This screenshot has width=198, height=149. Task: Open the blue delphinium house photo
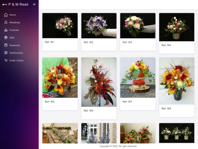(x=99, y=133)
